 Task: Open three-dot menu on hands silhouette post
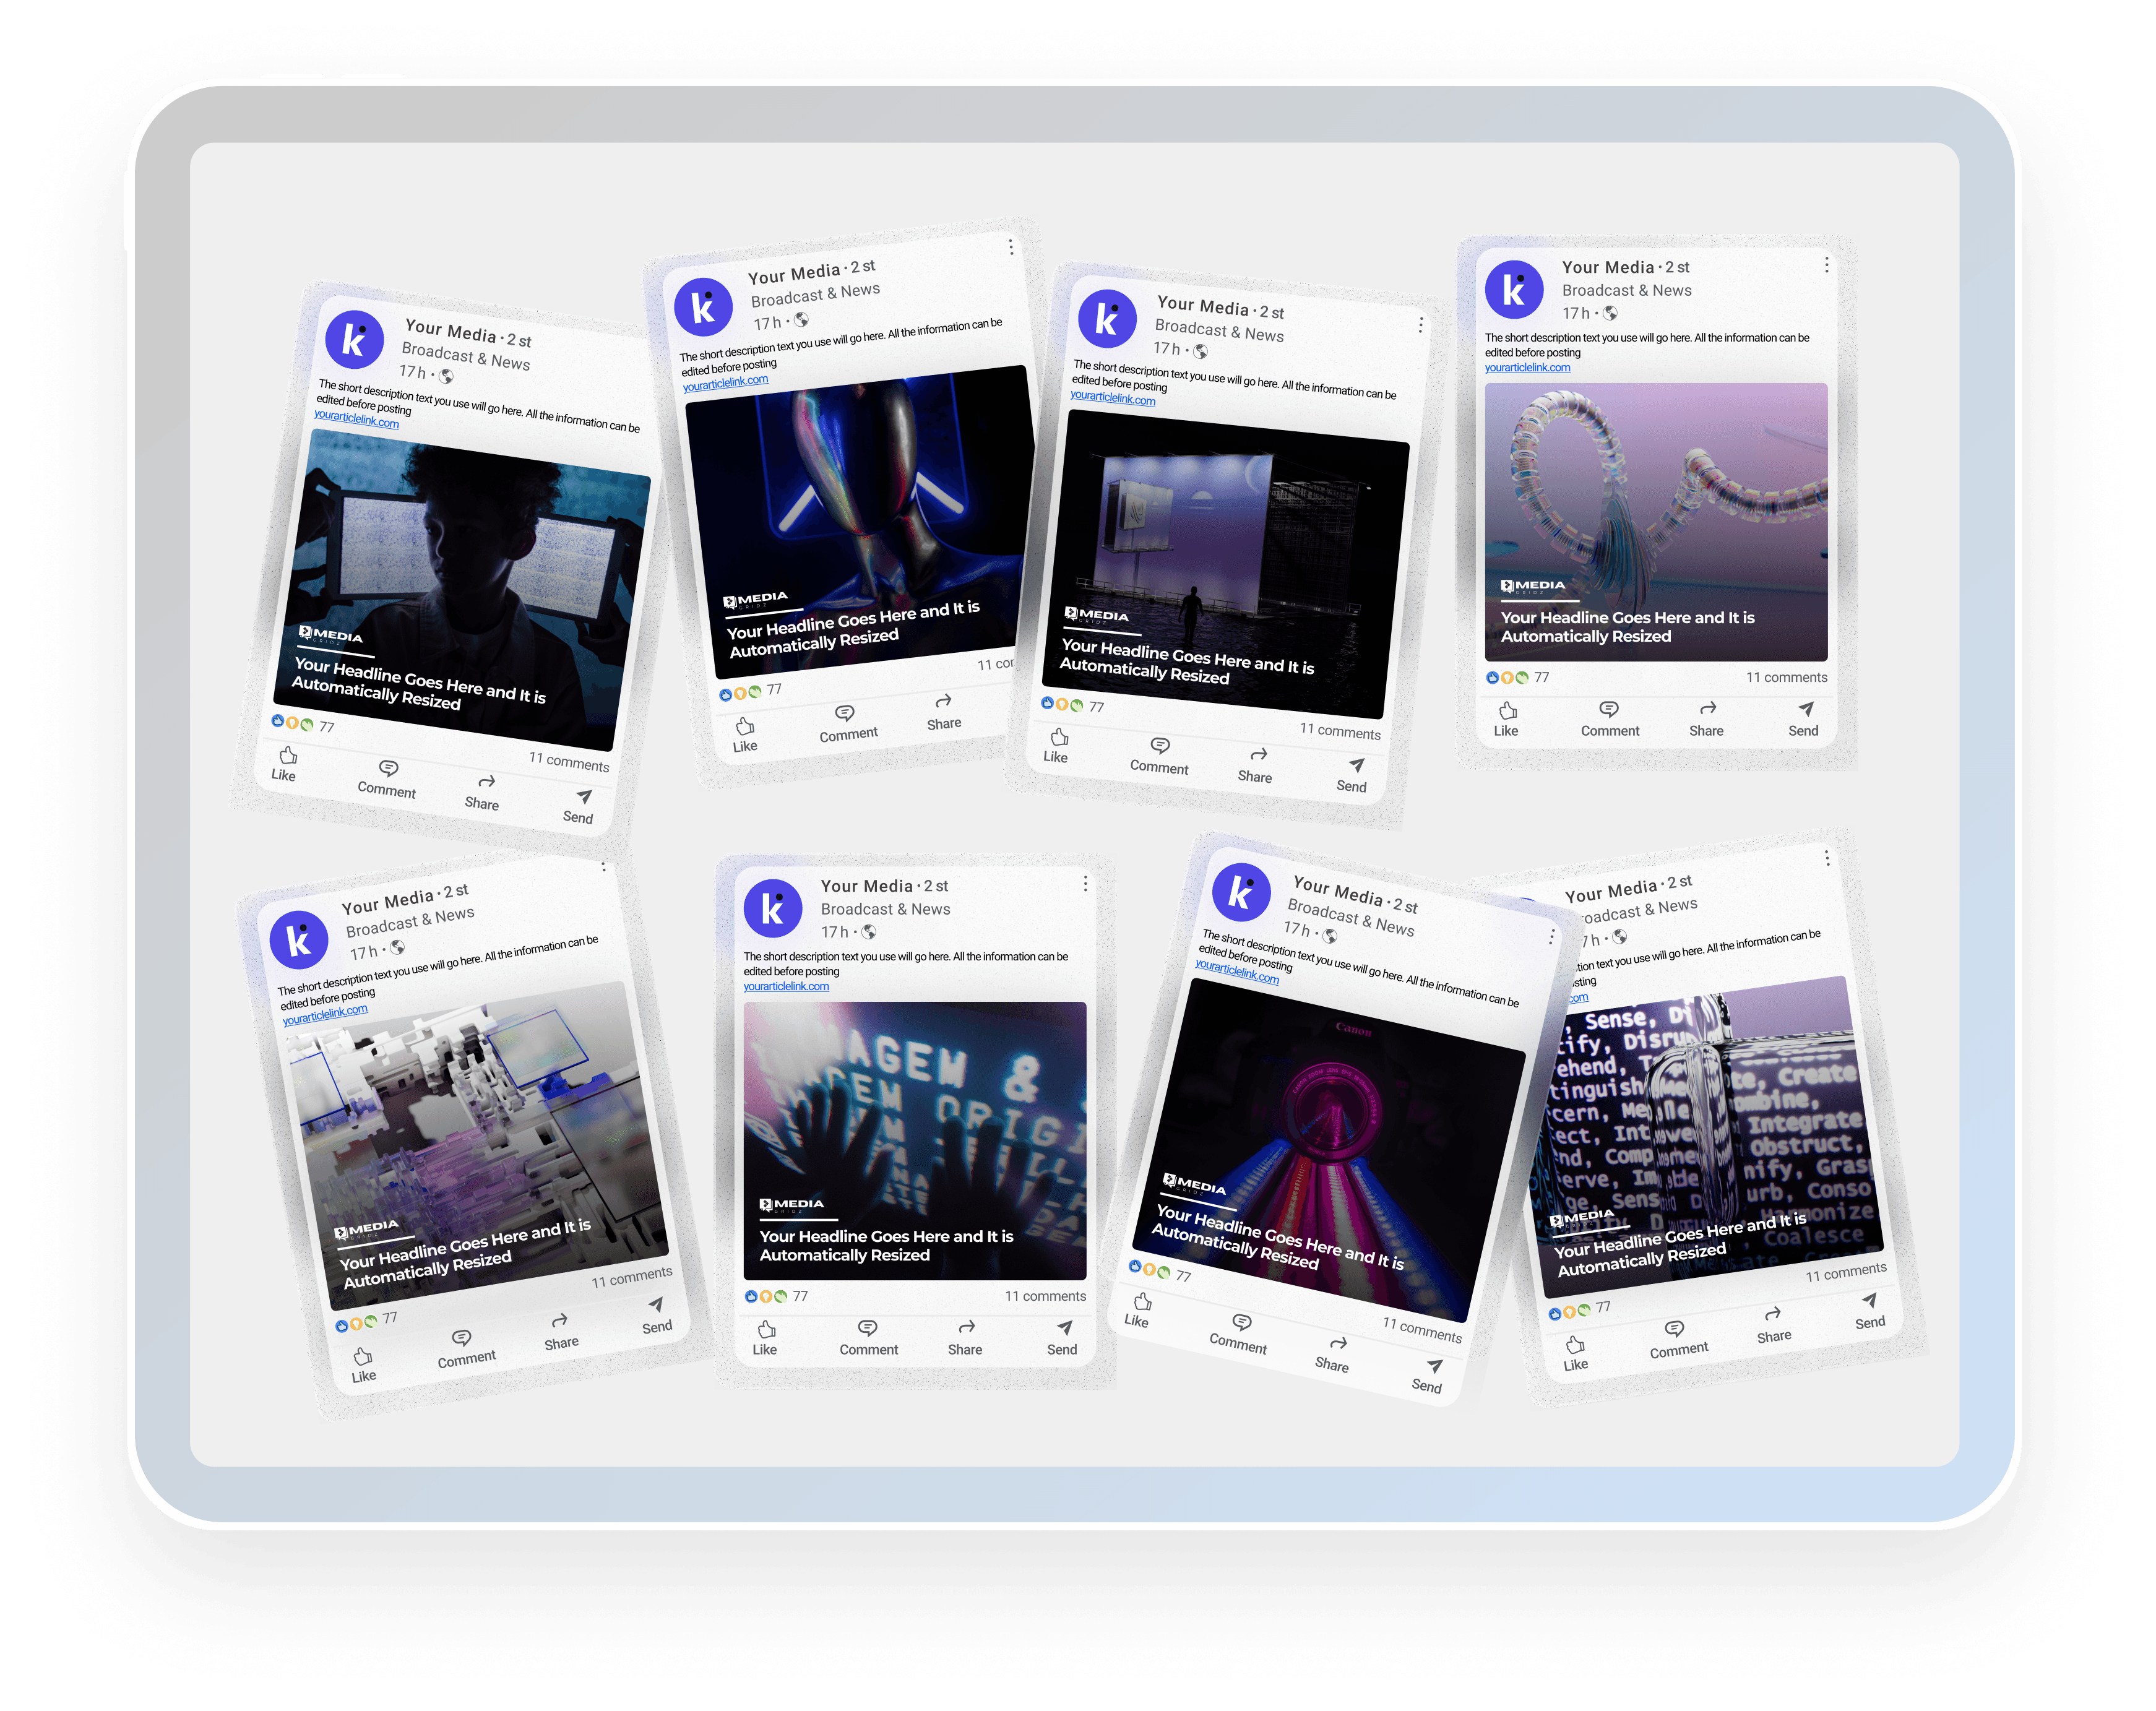[1085, 884]
